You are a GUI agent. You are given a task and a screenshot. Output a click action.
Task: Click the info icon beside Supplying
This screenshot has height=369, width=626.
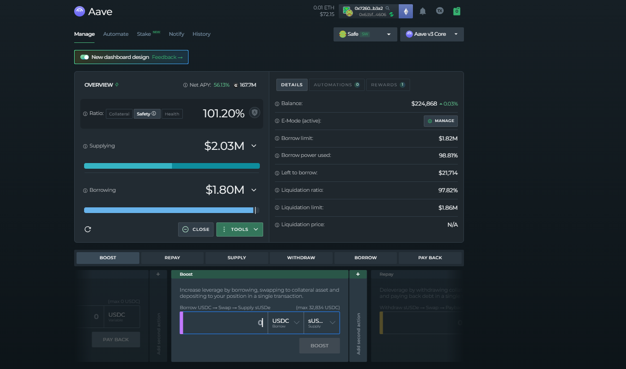pyautogui.click(x=86, y=146)
